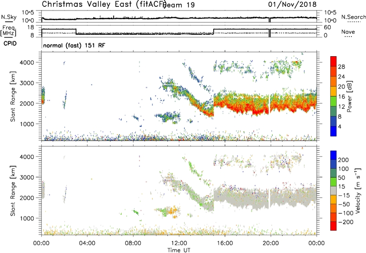The image size is (366, 253).
Task: Select the '1000' tick of the velocity panel
Action: pyautogui.click(x=27, y=218)
